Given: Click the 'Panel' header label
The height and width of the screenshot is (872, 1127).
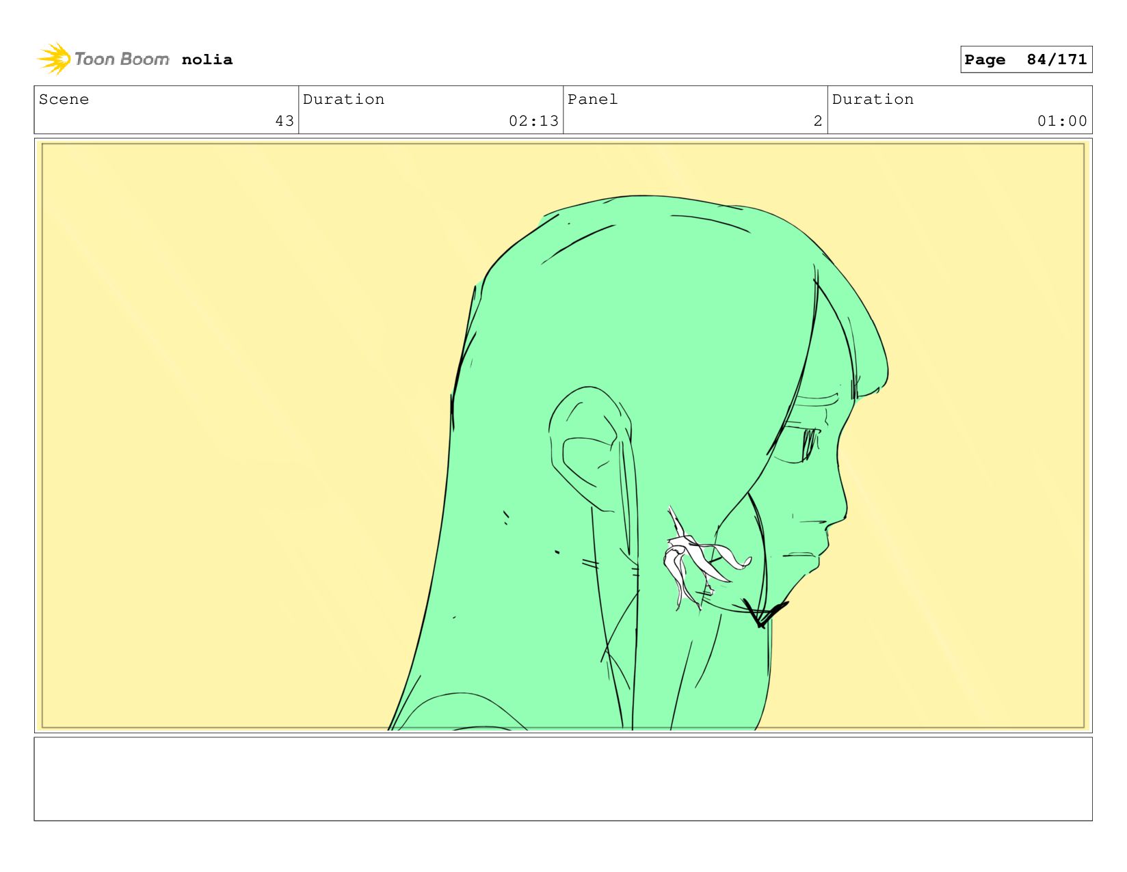Looking at the screenshot, I should 592,99.
